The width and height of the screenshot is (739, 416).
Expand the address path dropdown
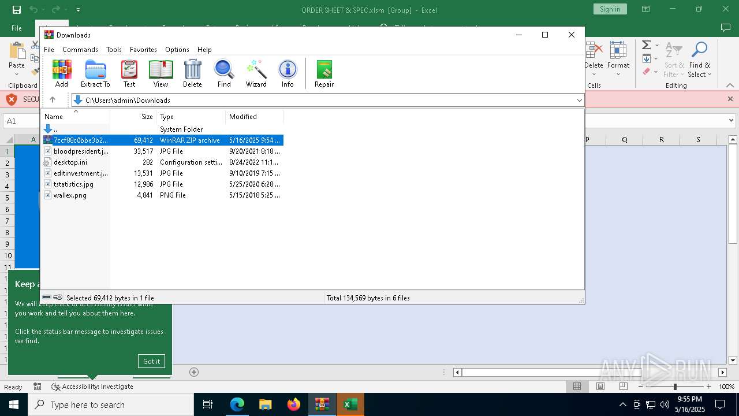(579, 101)
